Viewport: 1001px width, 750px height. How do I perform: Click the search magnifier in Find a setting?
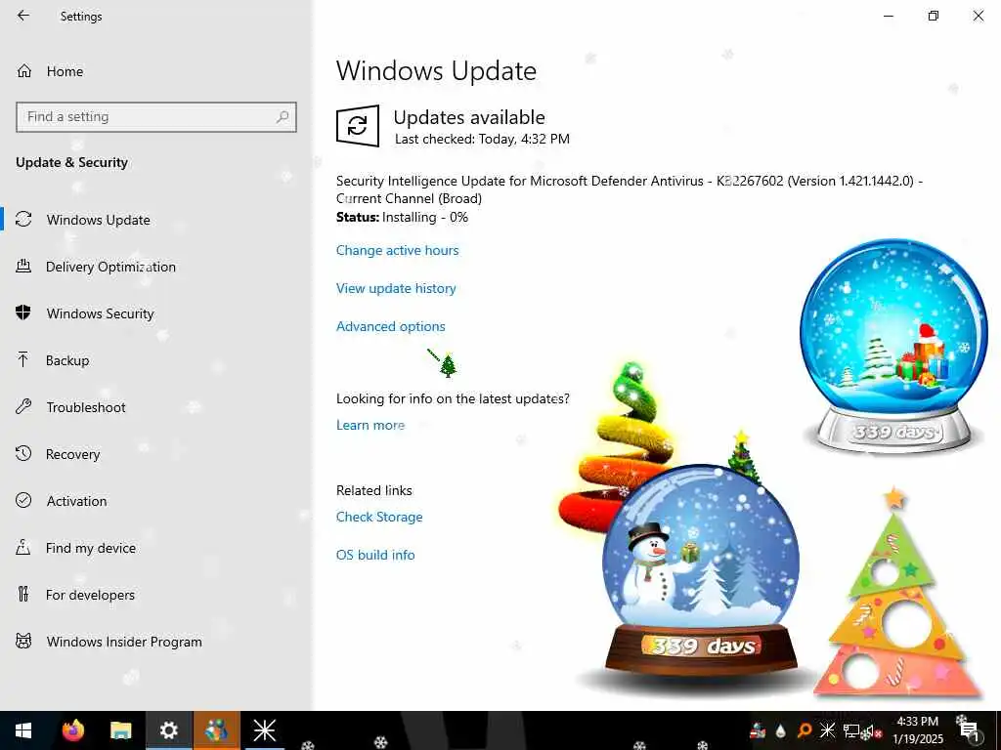click(283, 117)
